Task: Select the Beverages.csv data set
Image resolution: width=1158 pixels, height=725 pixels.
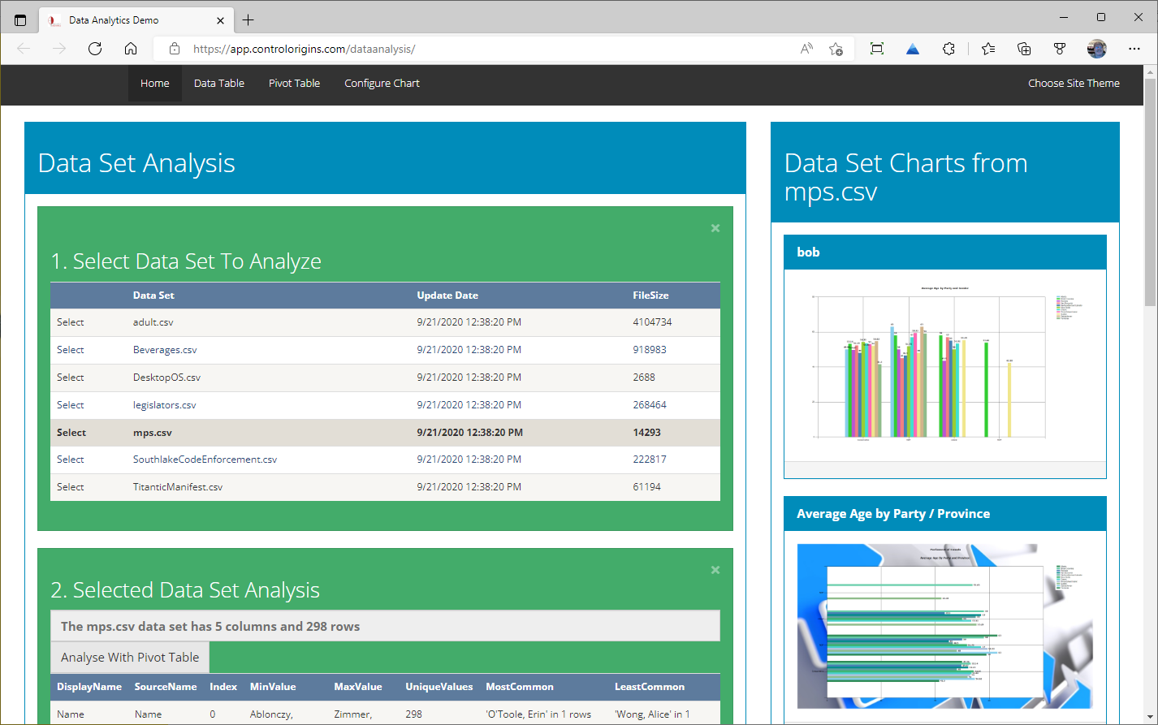Action: [70, 349]
